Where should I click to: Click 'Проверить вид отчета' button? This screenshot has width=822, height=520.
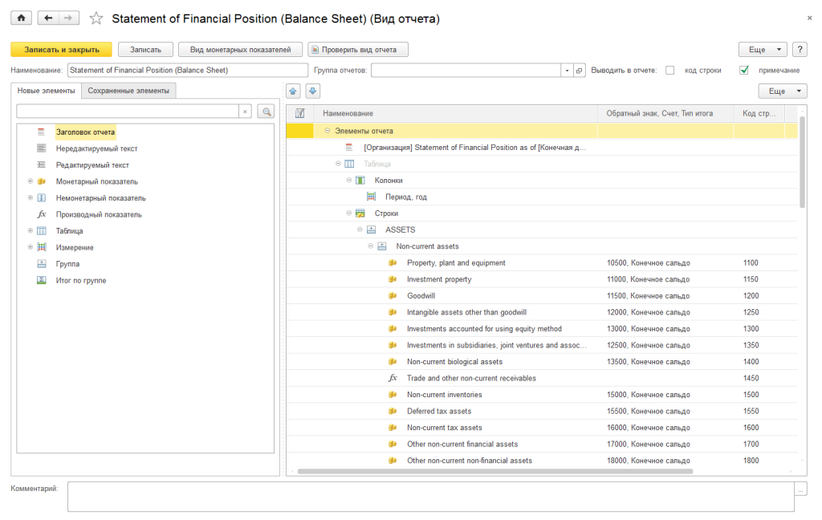click(x=358, y=50)
